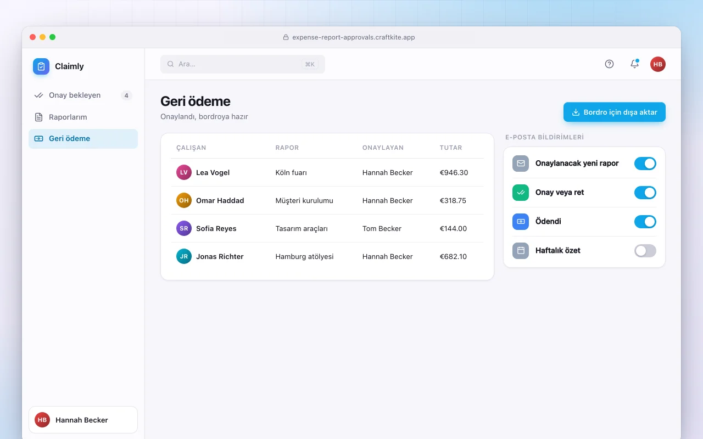Click the download icon on the export button

576,112
